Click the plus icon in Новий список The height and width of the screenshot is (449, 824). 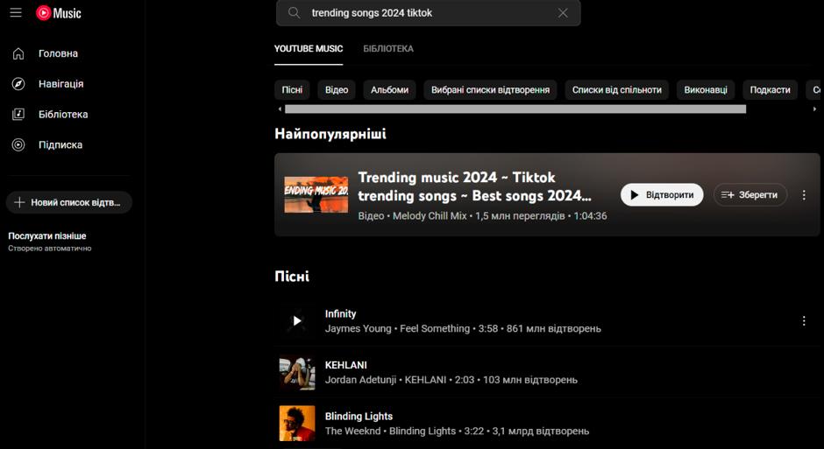(19, 202)
